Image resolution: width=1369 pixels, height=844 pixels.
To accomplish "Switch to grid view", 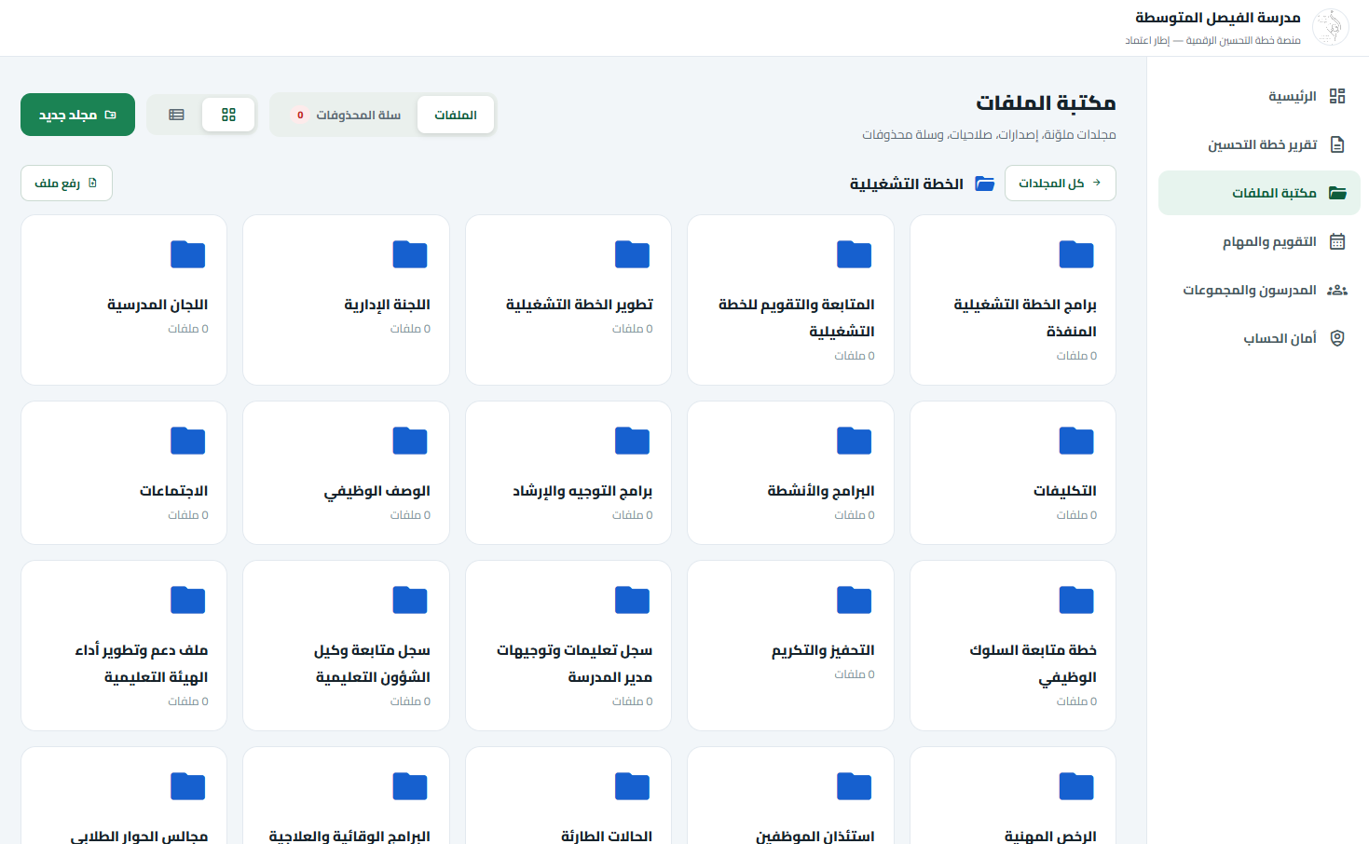I will [228, 115].
